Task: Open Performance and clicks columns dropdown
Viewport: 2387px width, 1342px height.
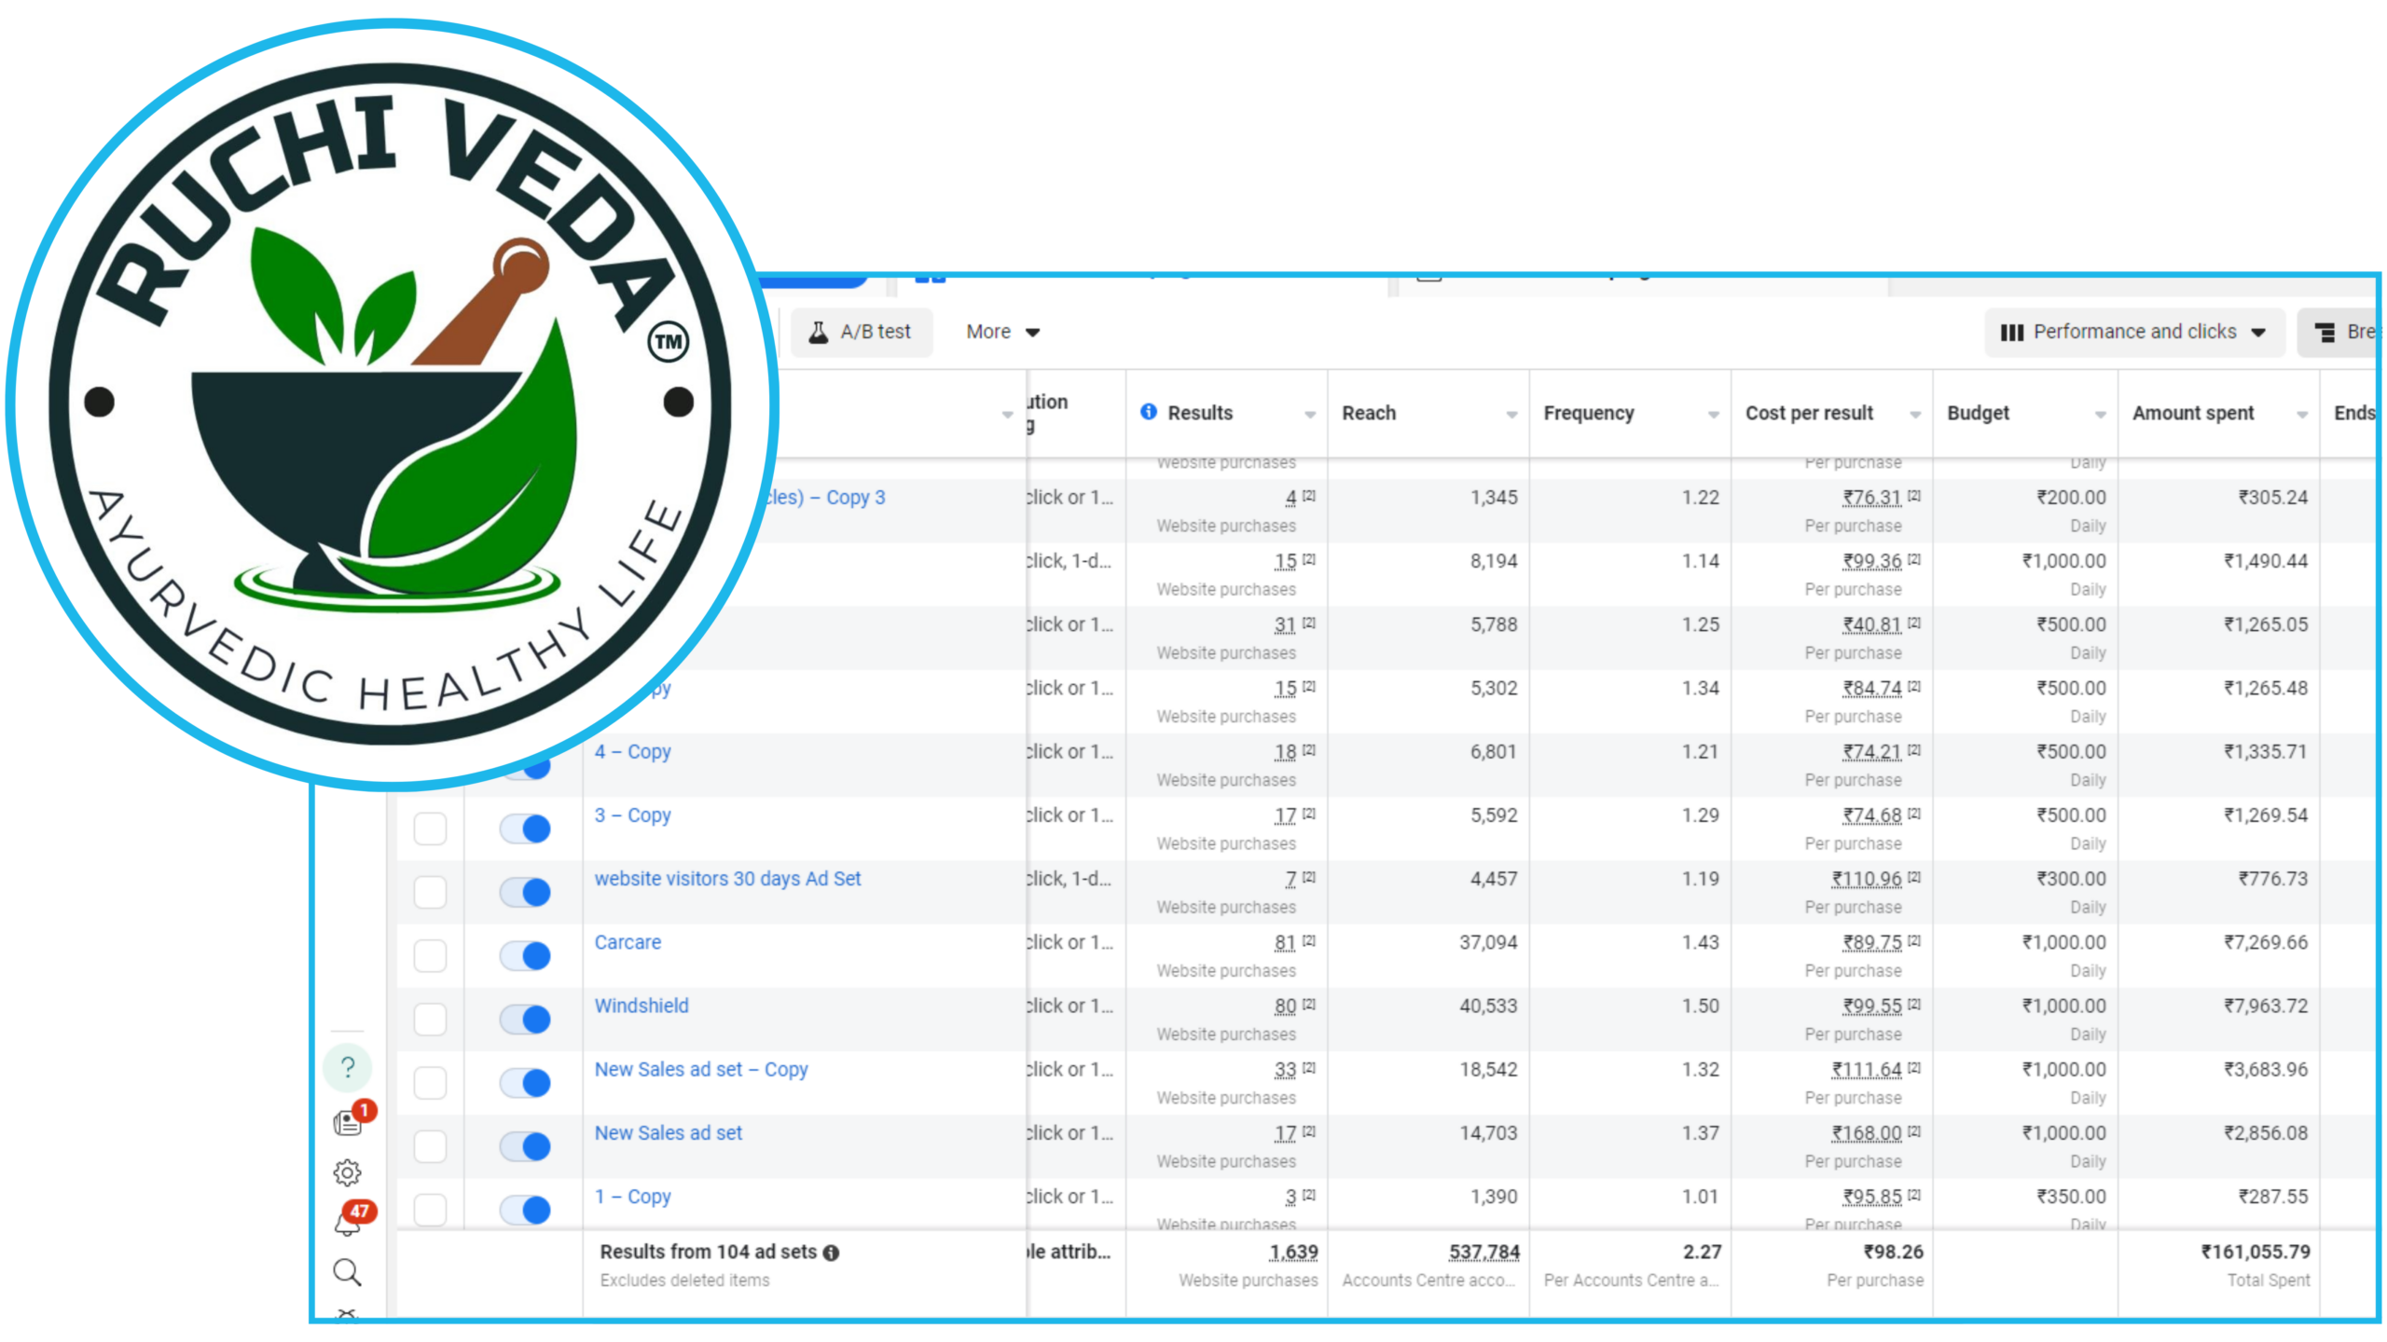Action: pyautogui.click(x=2133, y=332)
